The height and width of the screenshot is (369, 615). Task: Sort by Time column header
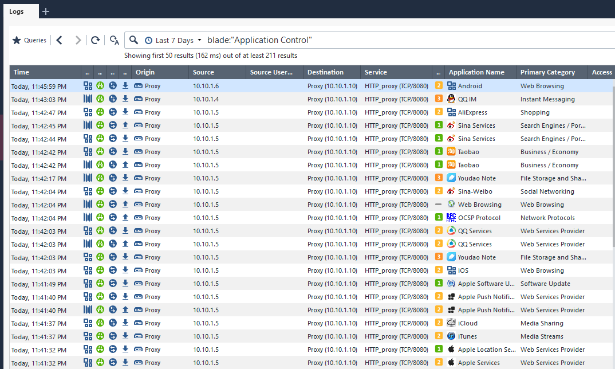coord(45,72)
